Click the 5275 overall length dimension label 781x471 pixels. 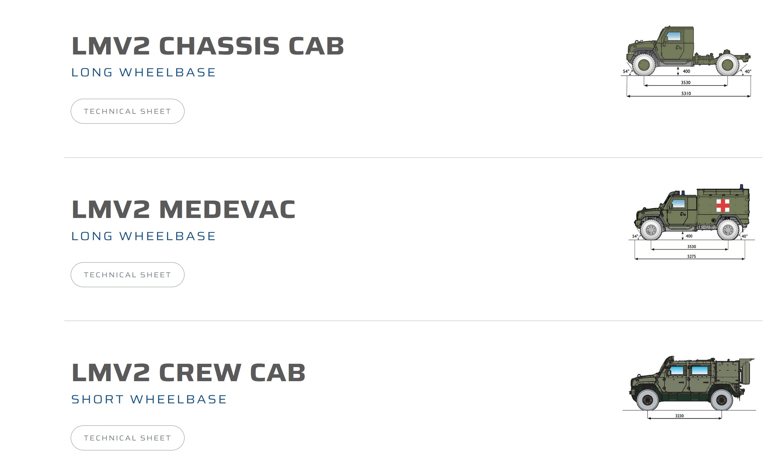[692, 256]
